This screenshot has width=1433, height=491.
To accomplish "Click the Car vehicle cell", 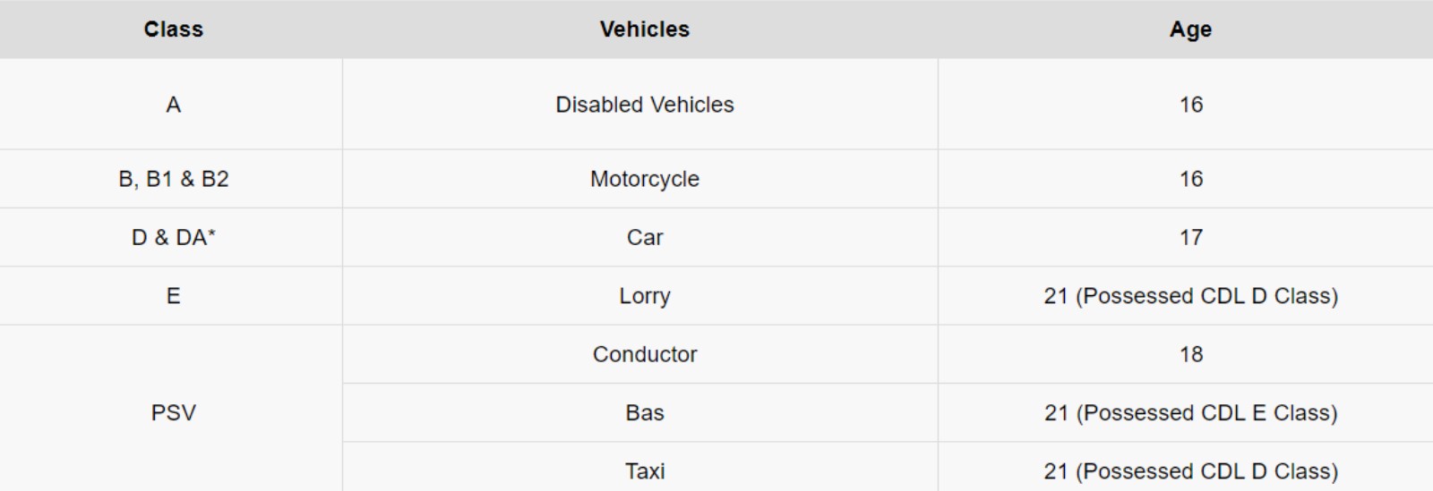I will tap(644, 237).
